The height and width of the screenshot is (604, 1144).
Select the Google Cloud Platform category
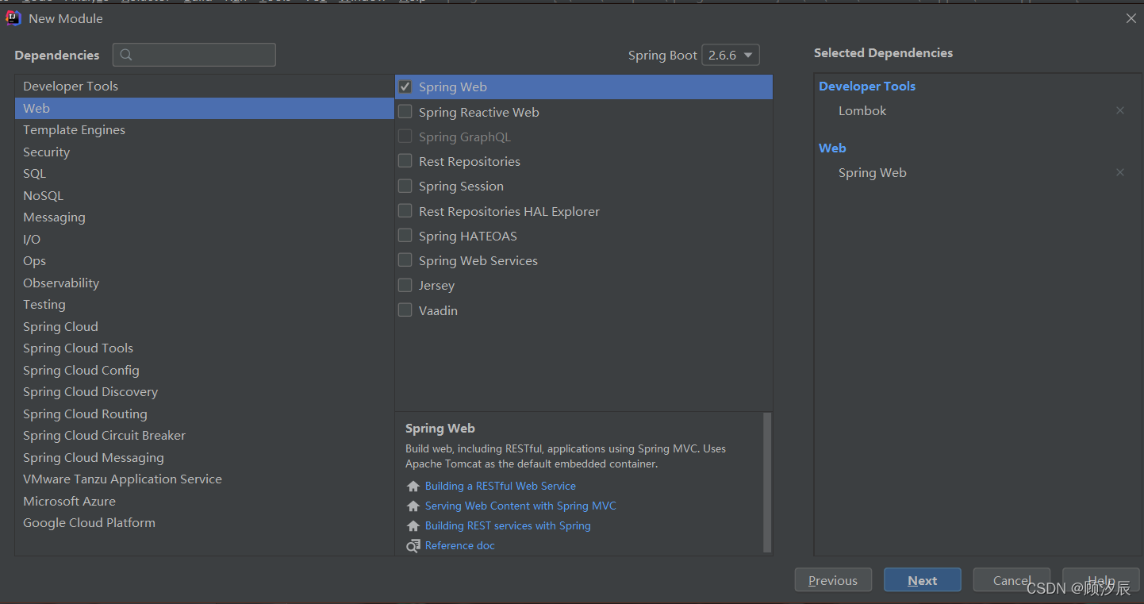[x=204, y=522]
